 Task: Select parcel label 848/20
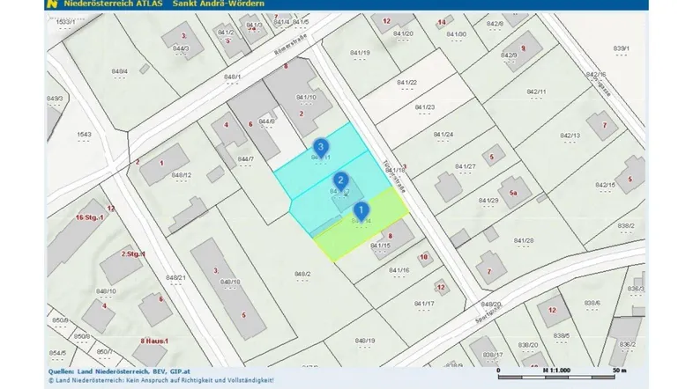point(490,305)
